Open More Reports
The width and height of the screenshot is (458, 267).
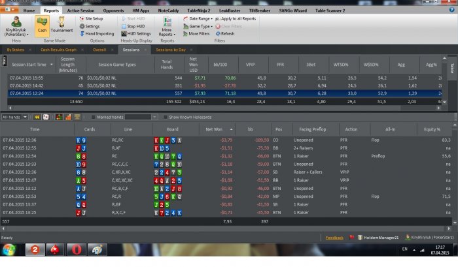(x=167, y=26)
